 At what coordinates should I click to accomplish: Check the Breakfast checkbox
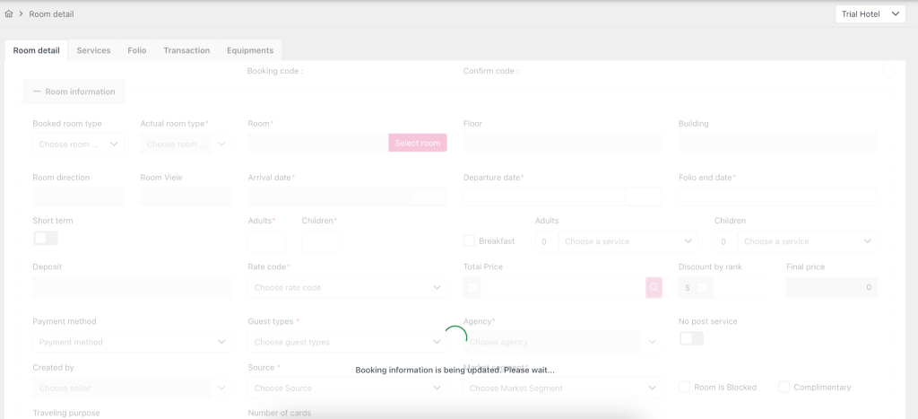pyautogui.click(x=469, y=240)
